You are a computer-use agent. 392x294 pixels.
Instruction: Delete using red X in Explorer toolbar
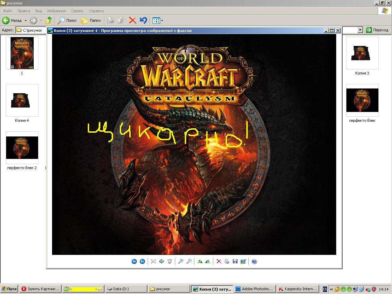click(x=132, y=20)
